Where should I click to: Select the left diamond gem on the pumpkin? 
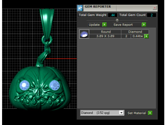tap(25, 85)
